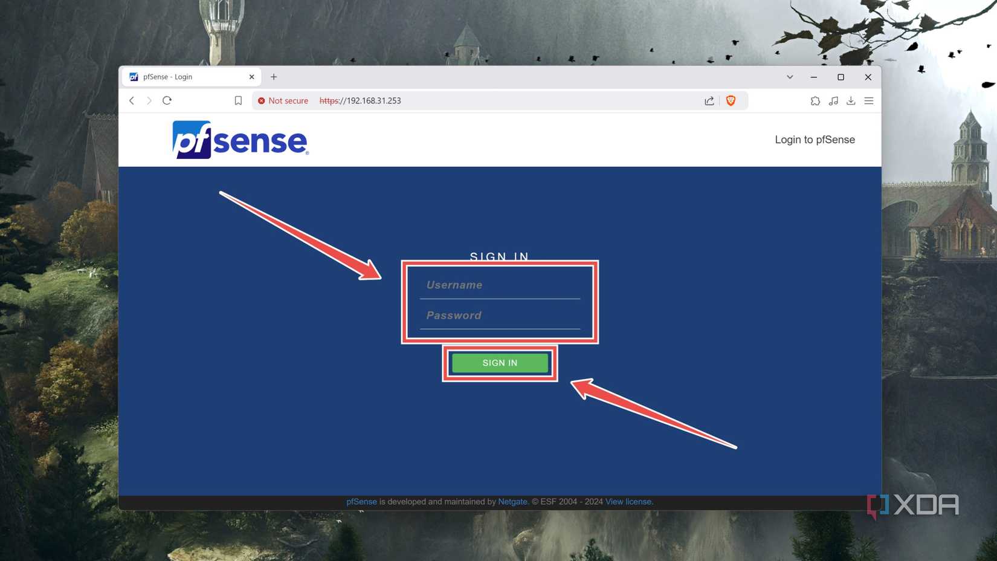Screen dimensions: 997x561
Task: Close the pfSense - Login tab
Action: point(251,77)
